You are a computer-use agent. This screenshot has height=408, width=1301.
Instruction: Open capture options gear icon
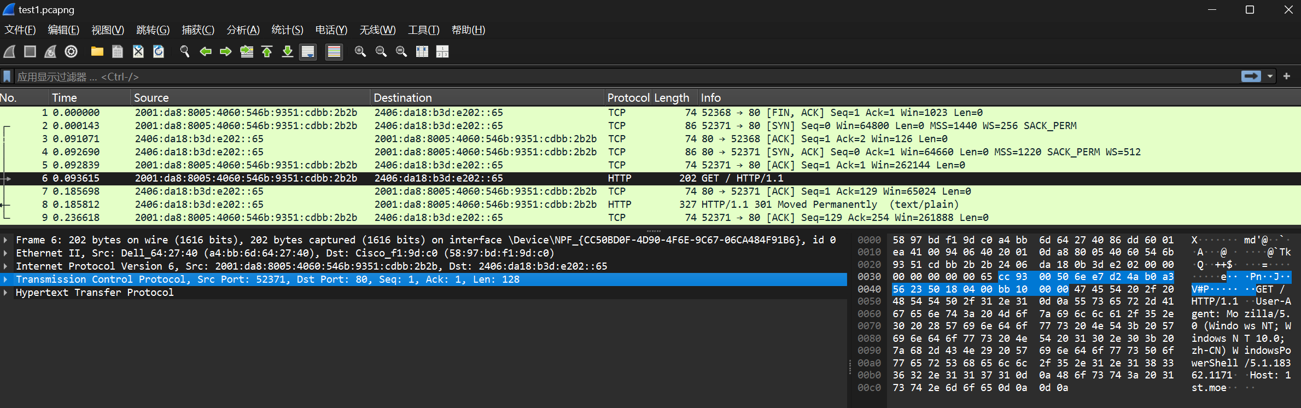(x=71, y=51)
